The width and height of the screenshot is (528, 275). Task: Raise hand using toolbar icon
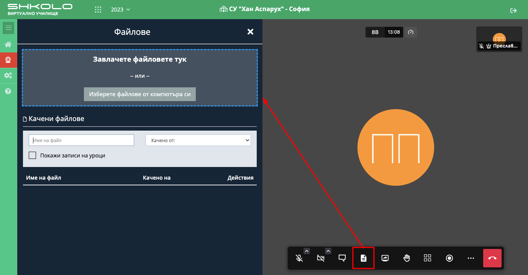[407, 258]
